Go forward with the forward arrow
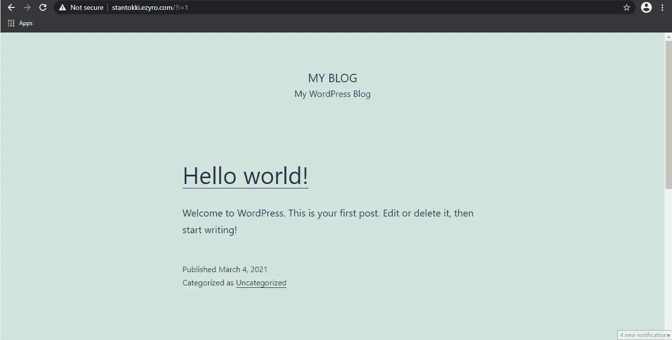Screen dimensions: 672x340 pyautogui.click(x=27, y=7)
